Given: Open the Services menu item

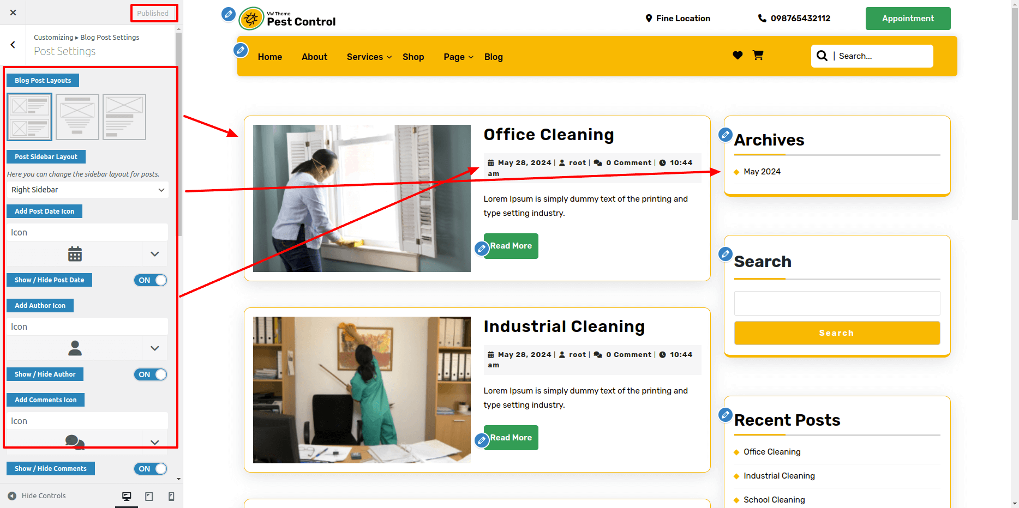Looking at the screenshot, I should tap(369, 57).
